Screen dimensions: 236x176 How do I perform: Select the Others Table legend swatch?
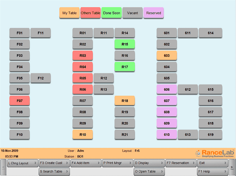[91, 13]
